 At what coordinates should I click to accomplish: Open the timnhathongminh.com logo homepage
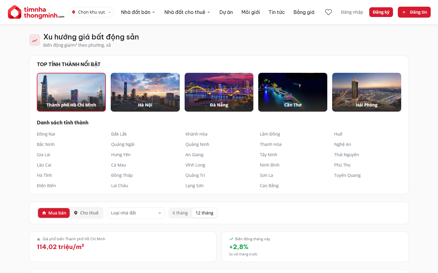pos(36,12)
